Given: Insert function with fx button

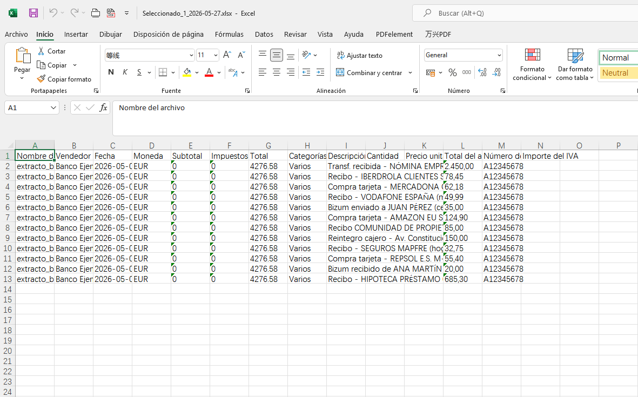Looking at the screenshot, I should 103,107.
